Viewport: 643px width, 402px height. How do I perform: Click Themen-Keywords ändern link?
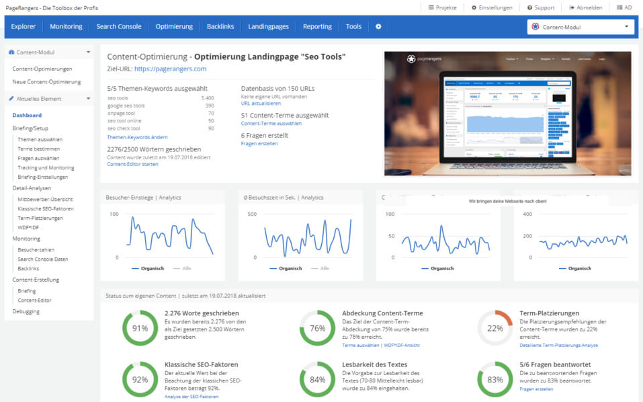137,137
